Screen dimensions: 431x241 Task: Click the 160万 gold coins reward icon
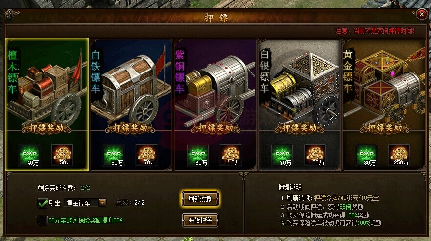coord(315,155)
